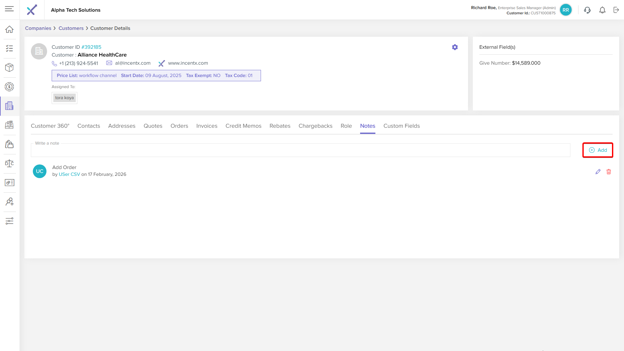The image size is (624, 351).
Task: Click the balance scale sidebar icon
Action: [9, 163]
